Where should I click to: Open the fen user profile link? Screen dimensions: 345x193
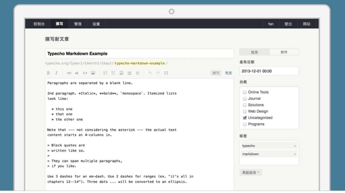point(271,24)
